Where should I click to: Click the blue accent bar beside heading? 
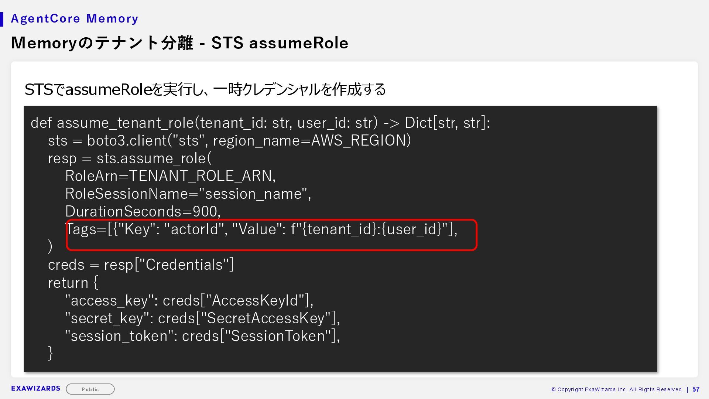[x=2, y=19]
